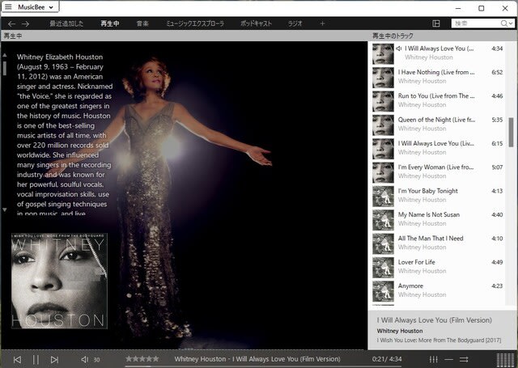Click the speaker icon on playing track
This screenshot has height=368, width=518.
399,49
